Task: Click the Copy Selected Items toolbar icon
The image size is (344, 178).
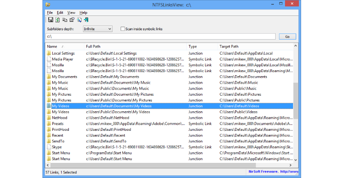Action: (x=65, y=20)
